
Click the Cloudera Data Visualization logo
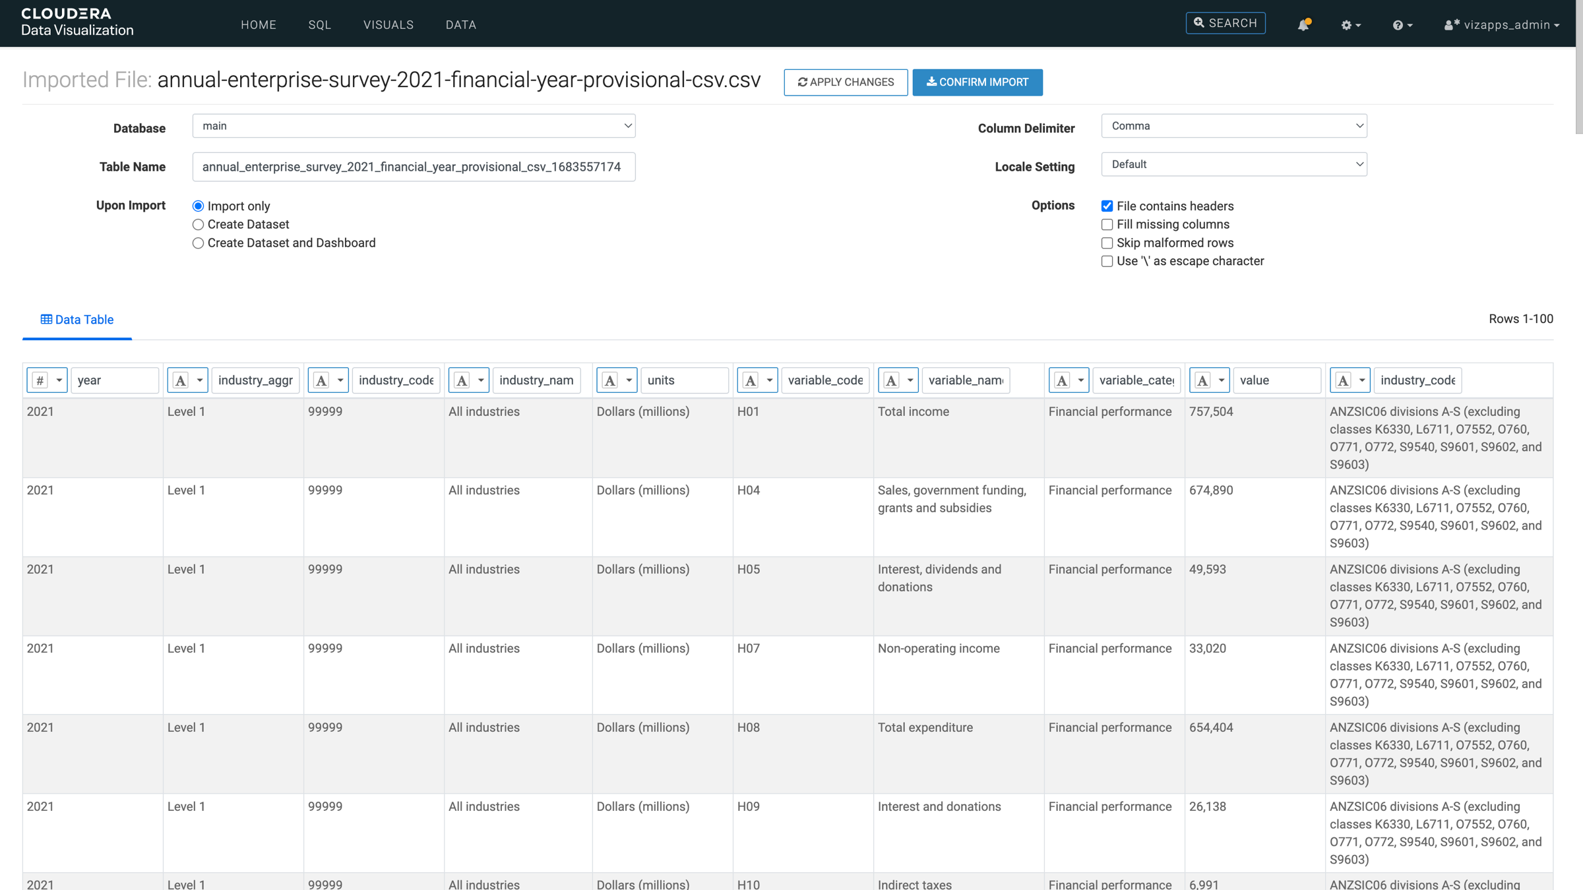77,22
